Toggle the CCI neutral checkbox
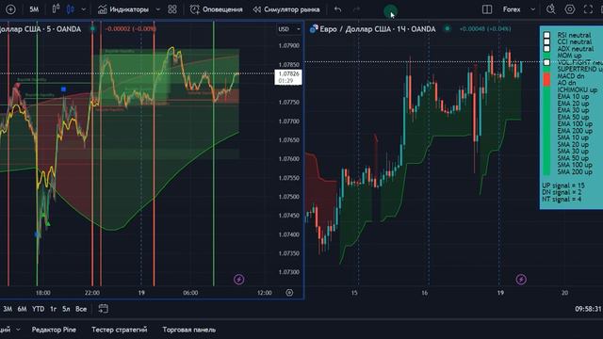The image size is (603, 339). (546, 41)
